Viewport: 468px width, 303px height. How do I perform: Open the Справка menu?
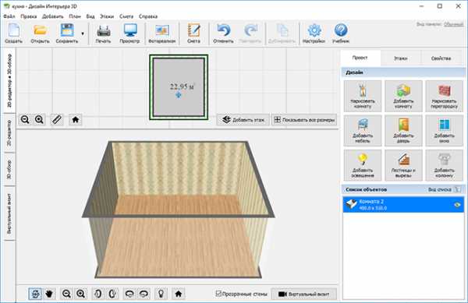[x=148, y=16]
